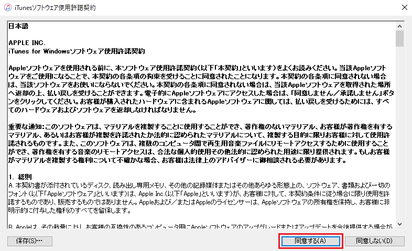This screenshot has width=412, height=251.
Task: Click the paragraph starting A. 本契約書が添付
Action: [x=199, y=198]
